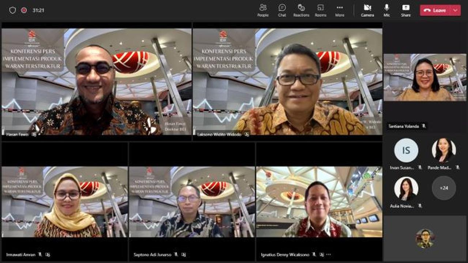This screenshot has height=263, width=468.
Task: Select Tantiana Yolanda's video thumbnail
Action: [425, 77]
